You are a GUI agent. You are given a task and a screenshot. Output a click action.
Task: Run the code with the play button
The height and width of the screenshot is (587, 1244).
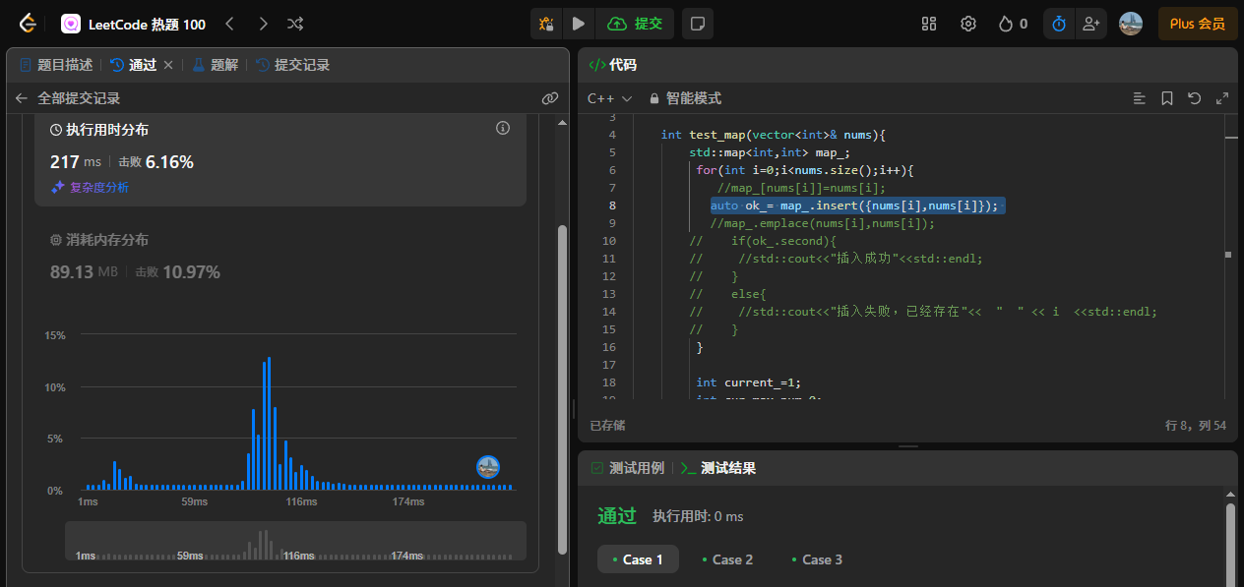click(x=579, y=24)
